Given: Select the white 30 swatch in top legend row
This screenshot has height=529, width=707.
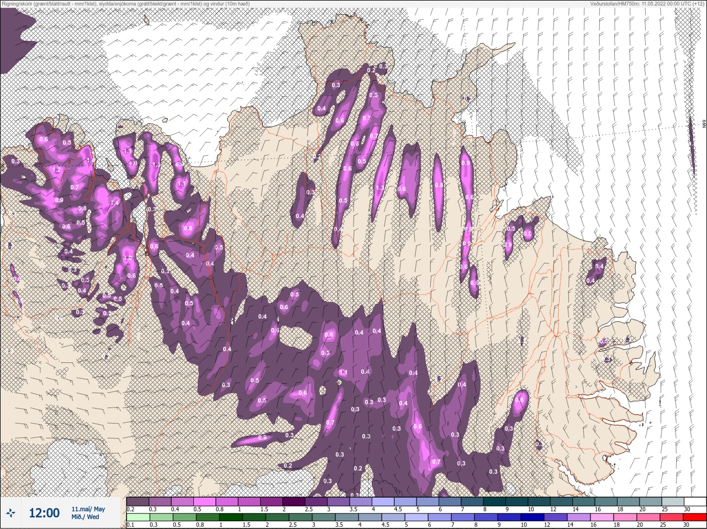Looking at the screenshot, I should 695,501.
